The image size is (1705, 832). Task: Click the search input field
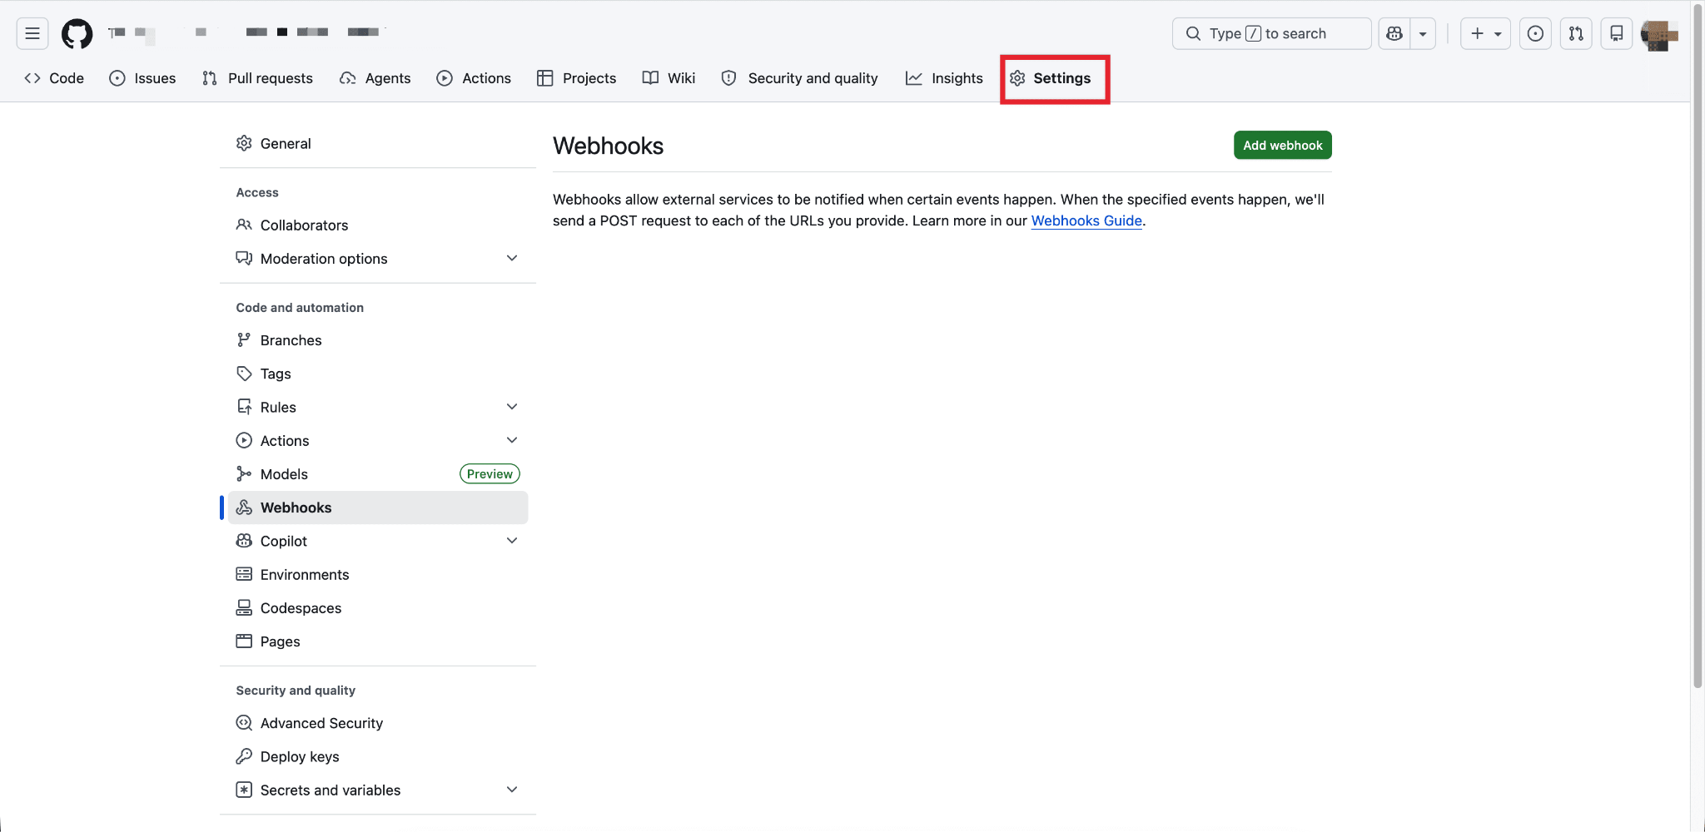coord(1271,33)
